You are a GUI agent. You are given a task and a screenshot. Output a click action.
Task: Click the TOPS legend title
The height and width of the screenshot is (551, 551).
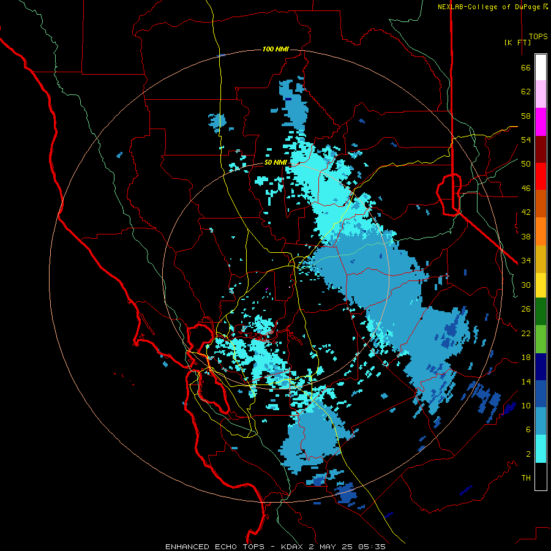(x=538, y=36)
